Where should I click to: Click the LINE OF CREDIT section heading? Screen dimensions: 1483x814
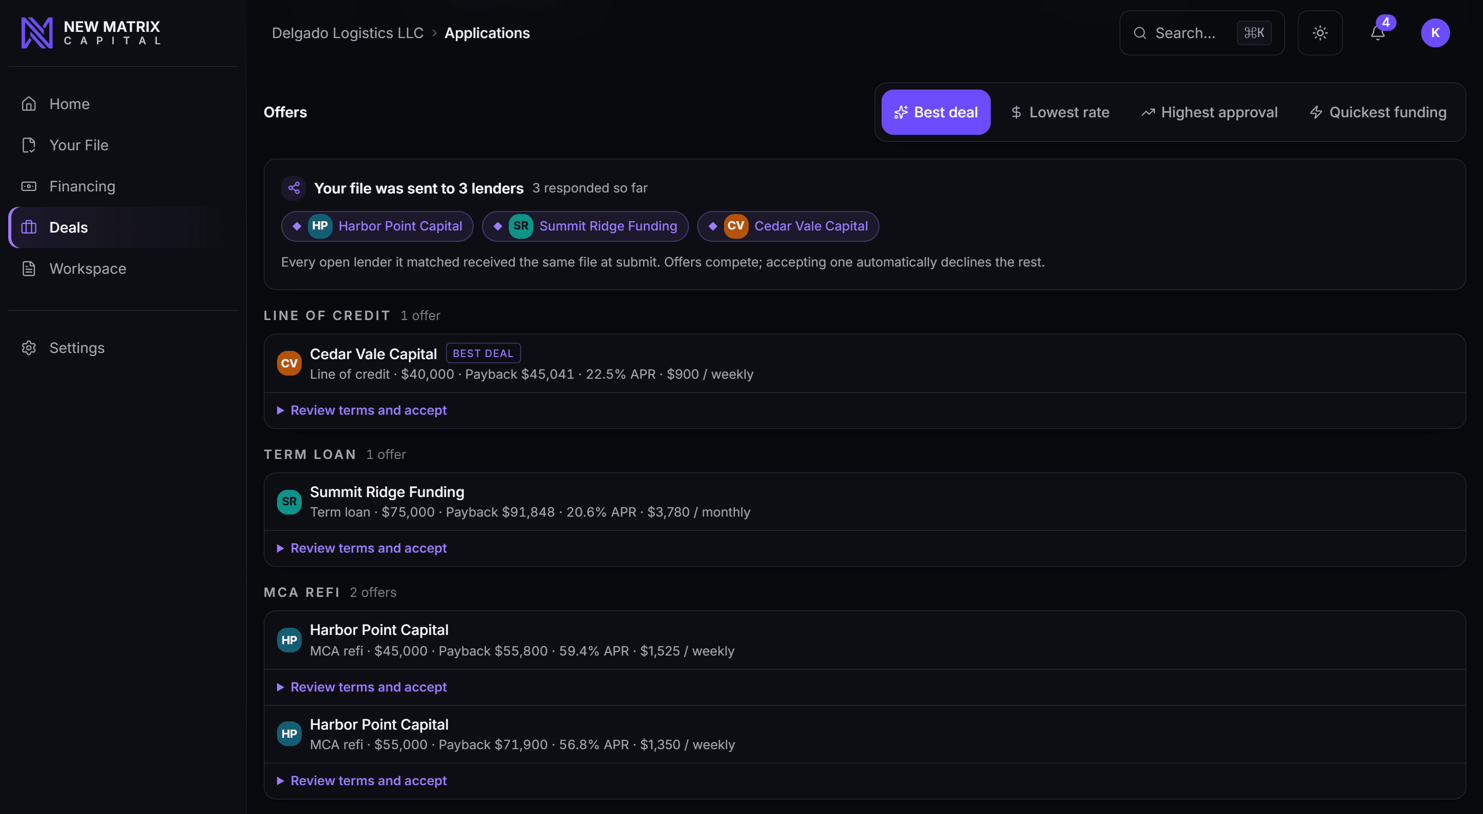coord(326,315)
